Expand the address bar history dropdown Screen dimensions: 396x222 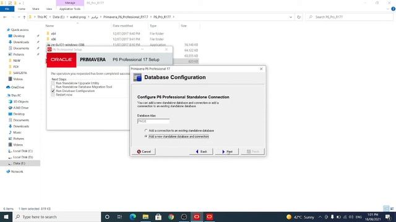[x=291, y=17]
